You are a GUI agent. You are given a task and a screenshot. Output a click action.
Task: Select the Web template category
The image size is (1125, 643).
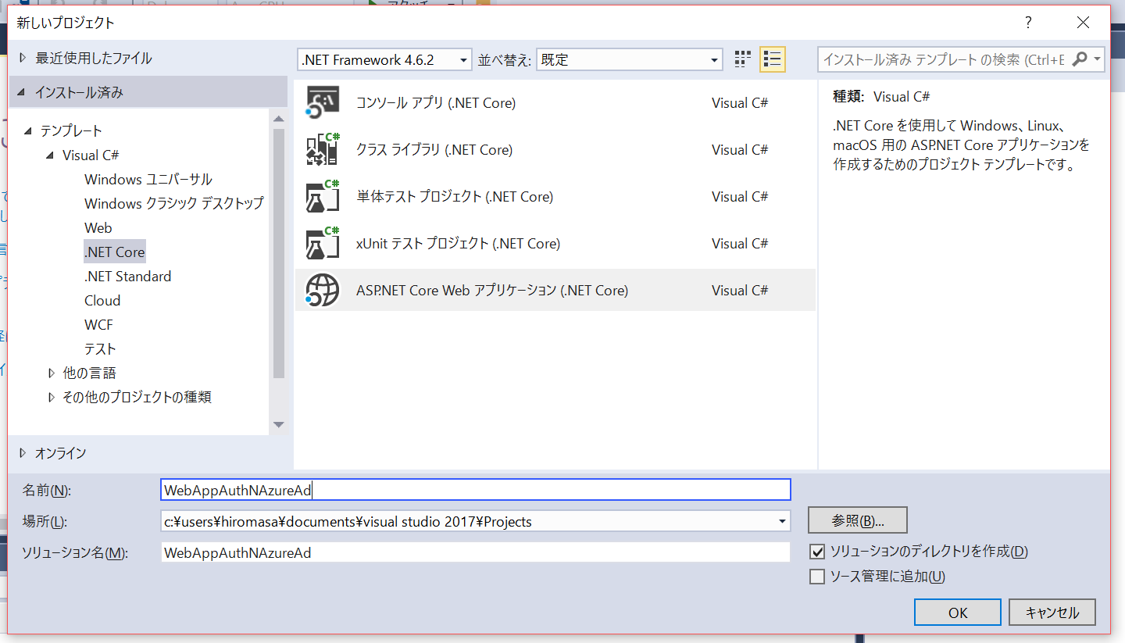click(98, 227)
